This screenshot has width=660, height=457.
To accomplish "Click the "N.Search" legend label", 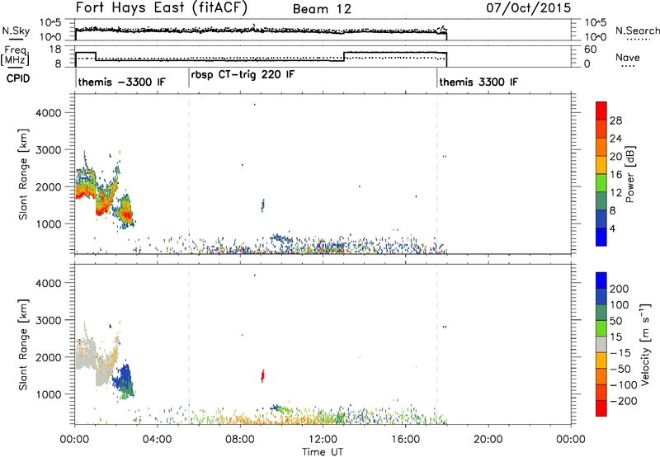I will 637,31.
